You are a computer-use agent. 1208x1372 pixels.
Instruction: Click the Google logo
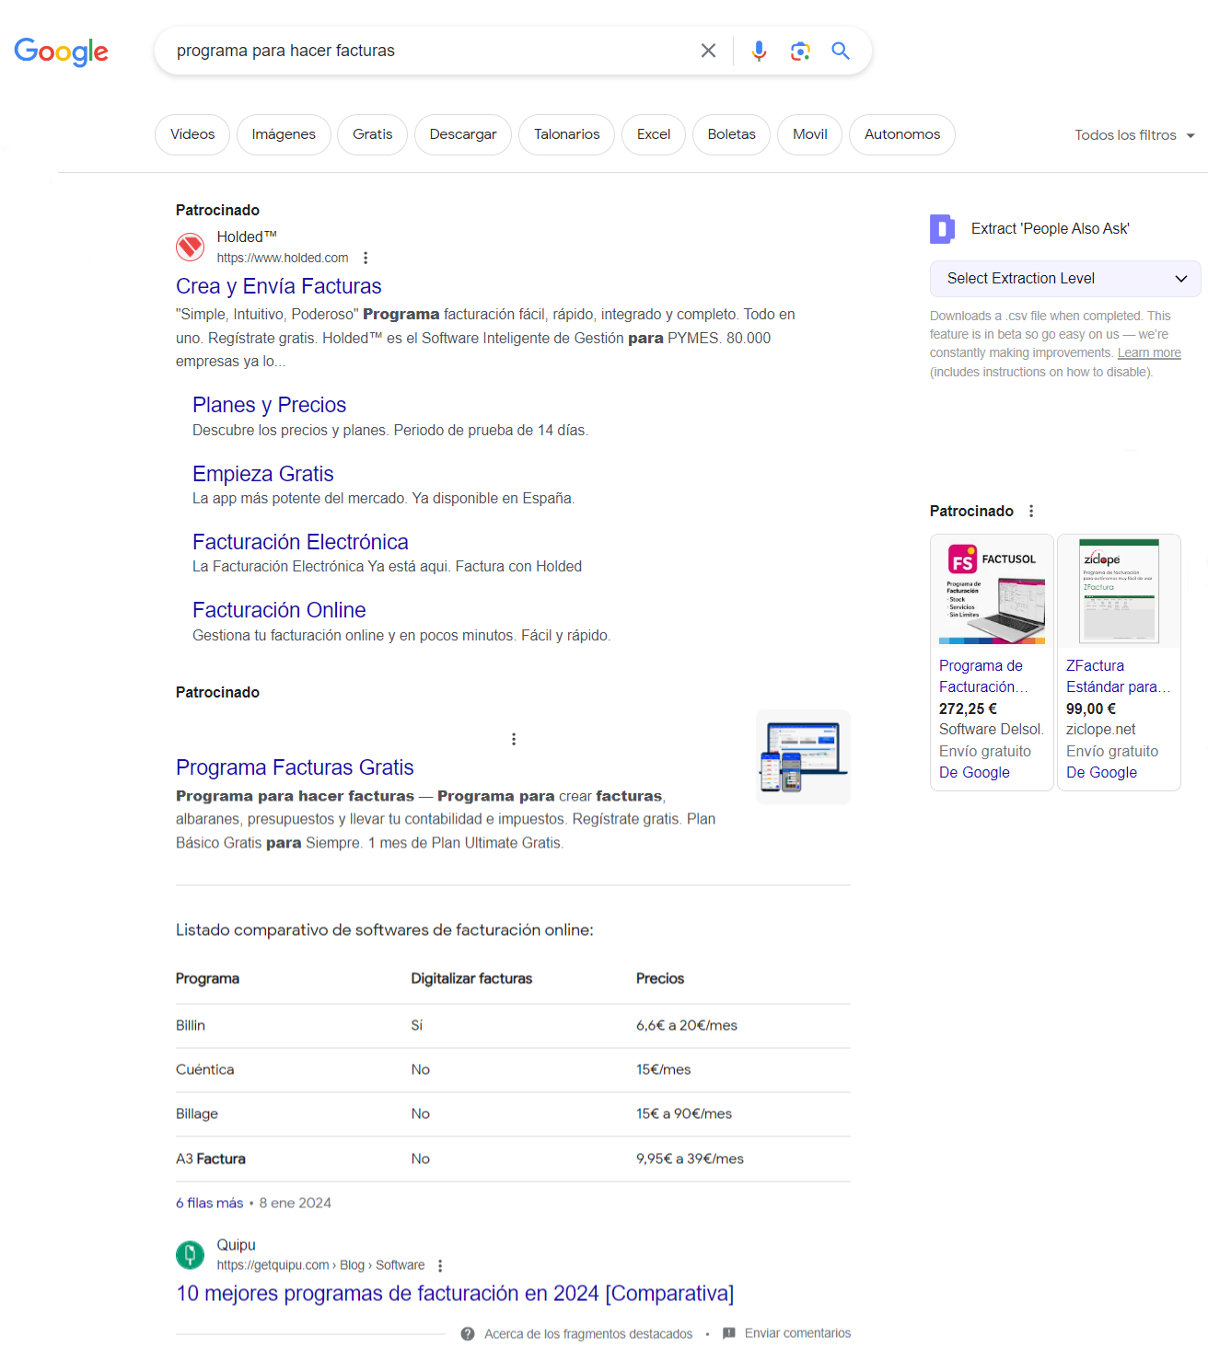click(x=61, y=52)
